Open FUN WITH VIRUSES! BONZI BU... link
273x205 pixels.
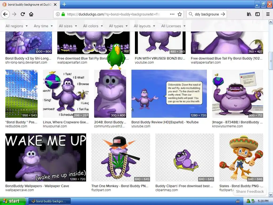pos(160,58)
